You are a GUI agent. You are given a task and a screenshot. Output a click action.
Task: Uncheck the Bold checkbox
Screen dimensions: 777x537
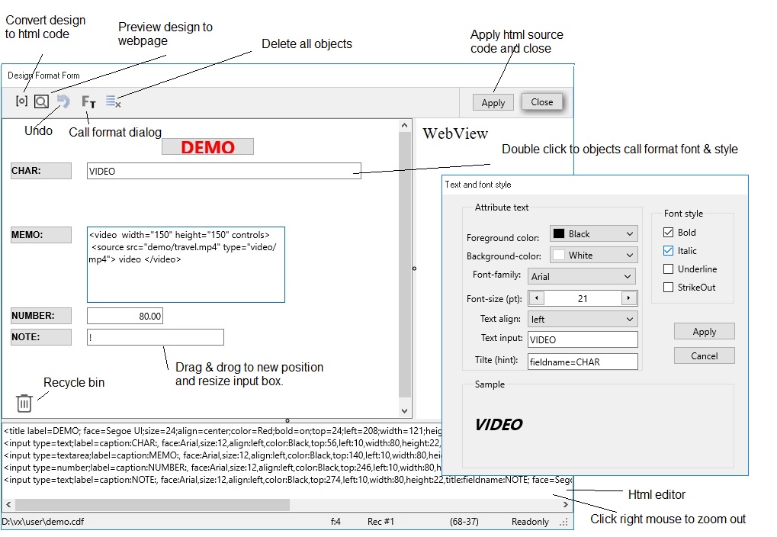point(669,233)
